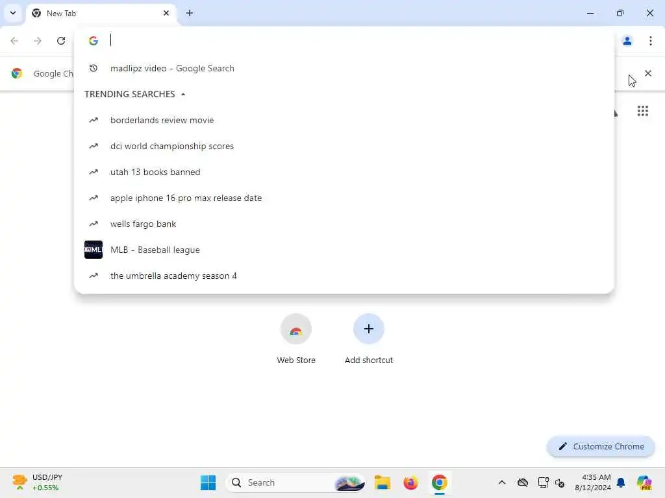Click the cloud sync tray icon
Image resolution: width=665 pixels, height=498 pixels.
[523, 482]
